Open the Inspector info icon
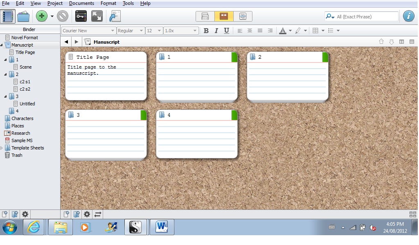This screenshot has height=245, width=419. click(x=408, y=16)
